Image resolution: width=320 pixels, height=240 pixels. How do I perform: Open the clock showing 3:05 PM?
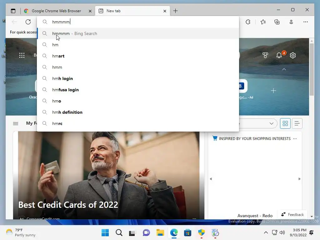click(x=298, y=232)
